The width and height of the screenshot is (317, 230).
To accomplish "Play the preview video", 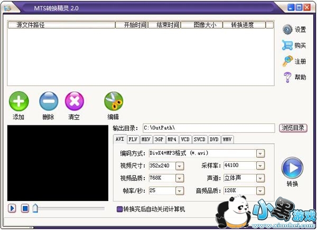I will (12, 208).
